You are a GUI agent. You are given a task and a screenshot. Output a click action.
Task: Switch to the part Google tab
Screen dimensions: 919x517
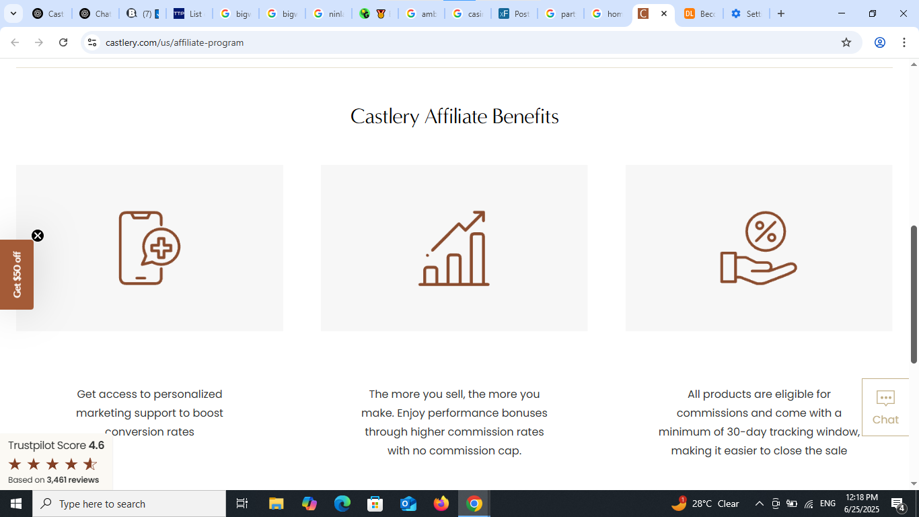561,13
